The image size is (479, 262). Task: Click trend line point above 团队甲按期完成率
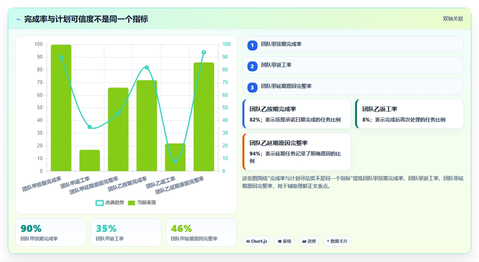coord(61,57)
